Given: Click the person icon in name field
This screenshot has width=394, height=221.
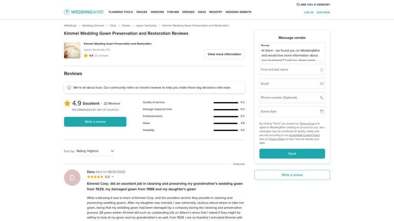Looking at the screenshot, I should click(x=322, y=70).
